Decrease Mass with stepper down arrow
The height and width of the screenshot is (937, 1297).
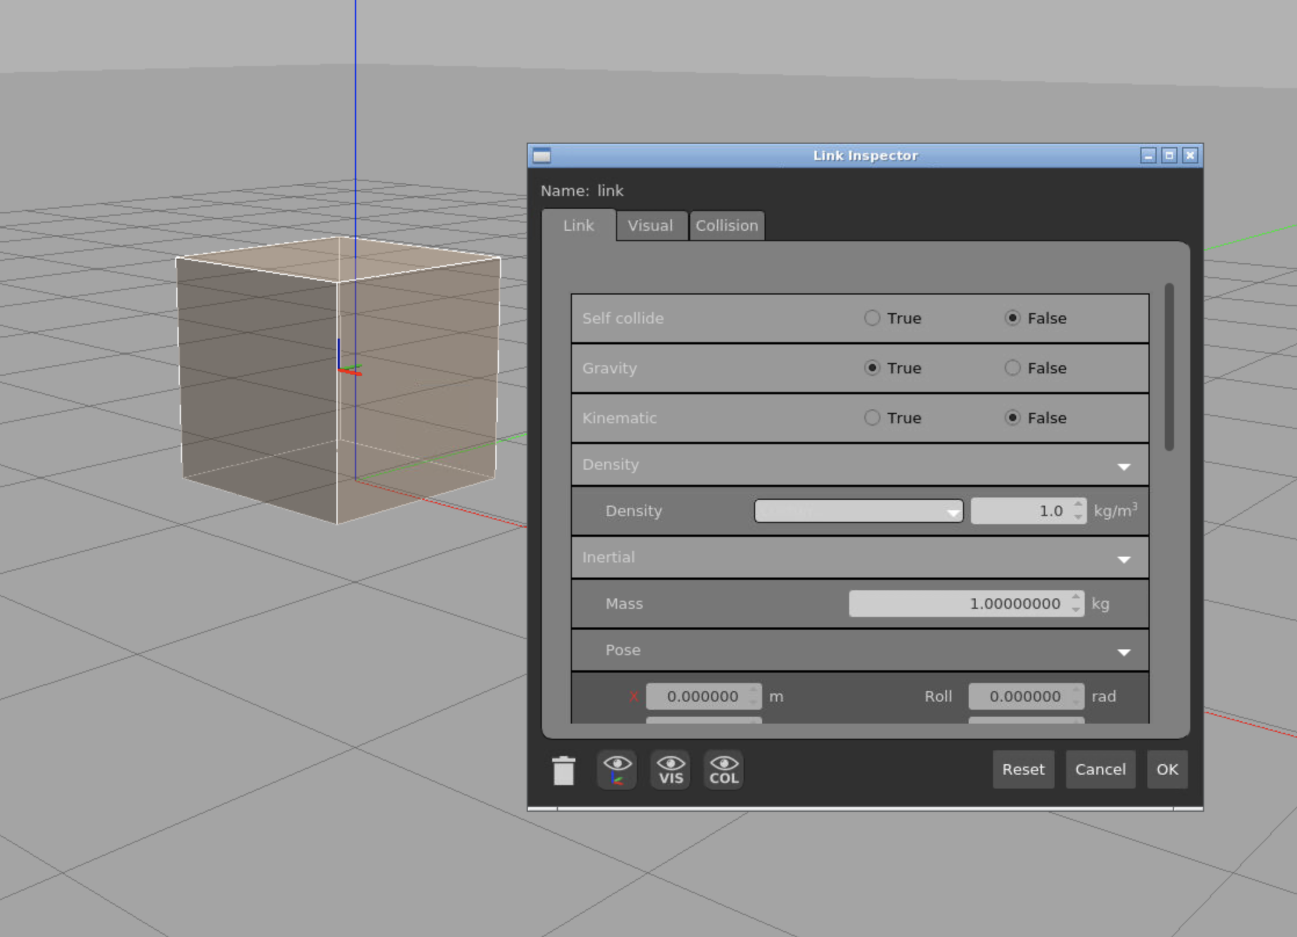point(1076,609)
